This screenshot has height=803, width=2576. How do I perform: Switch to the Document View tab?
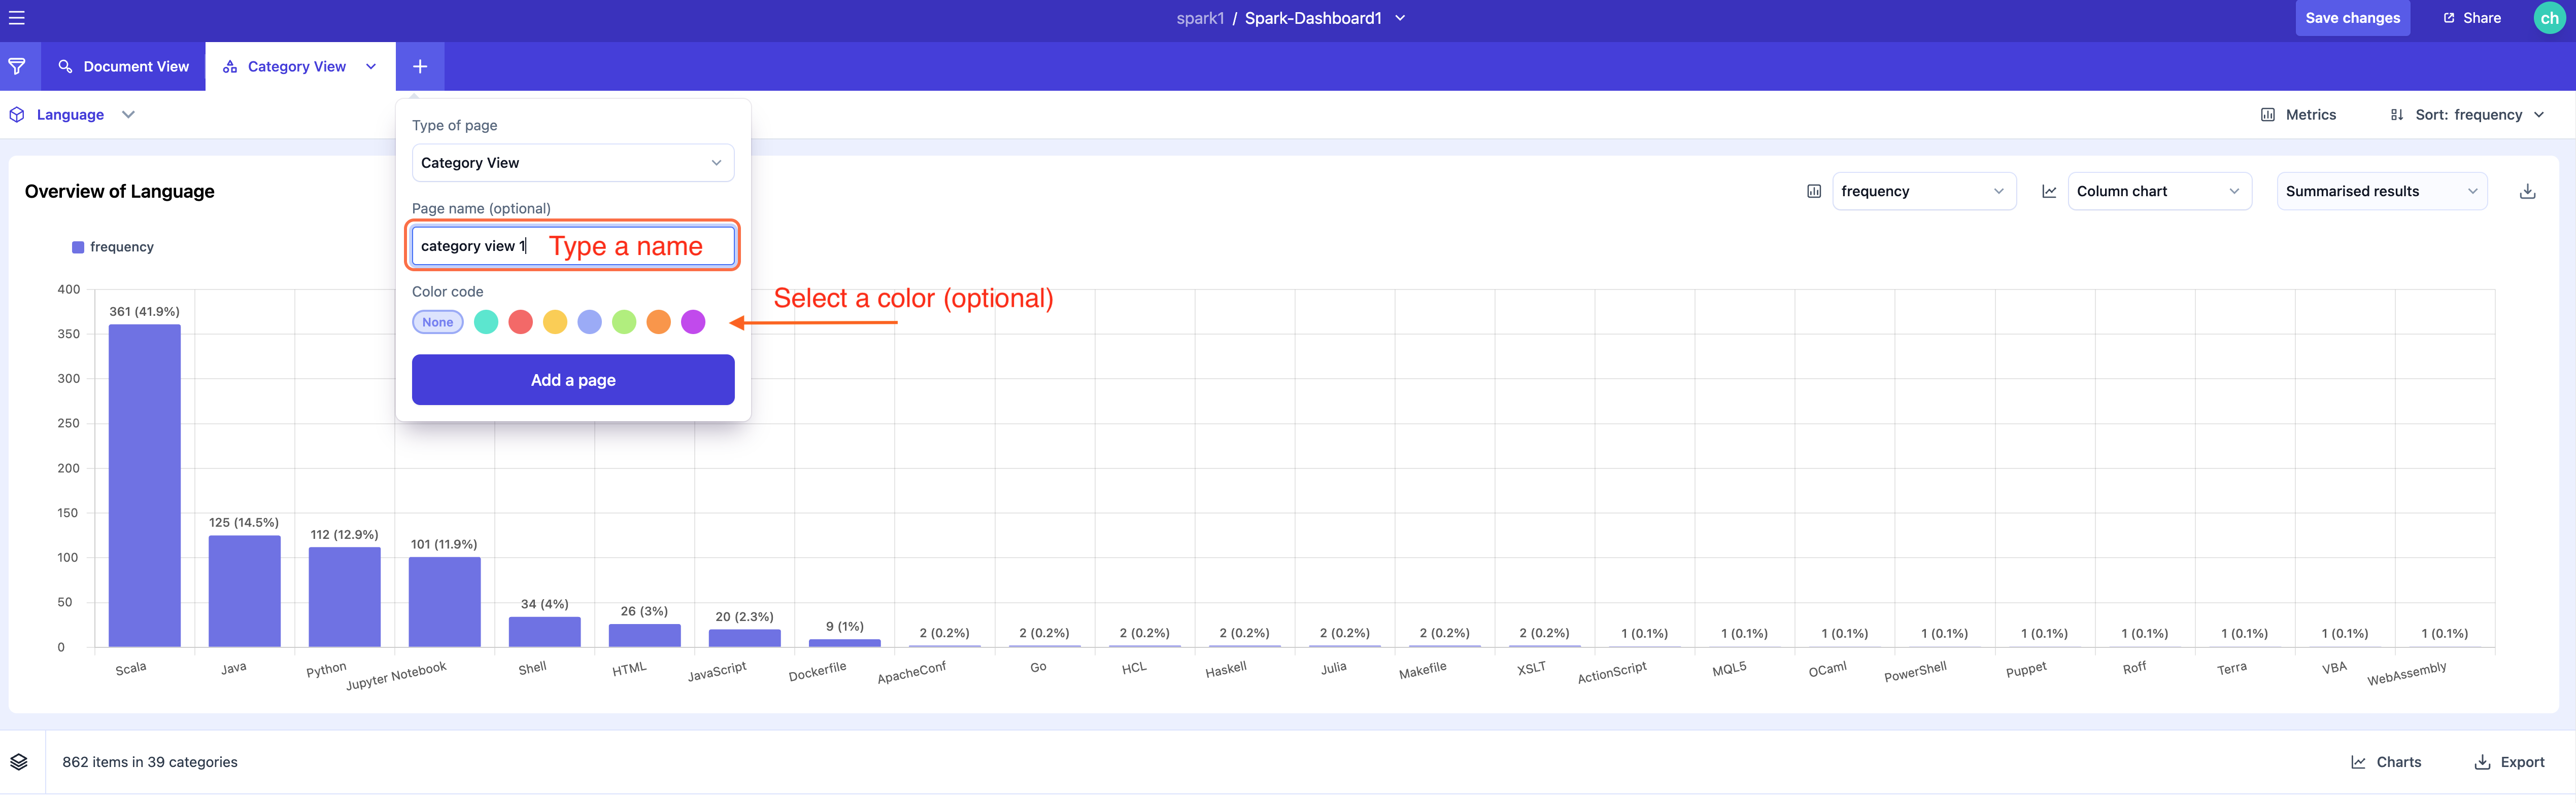(x=124, y=66)
